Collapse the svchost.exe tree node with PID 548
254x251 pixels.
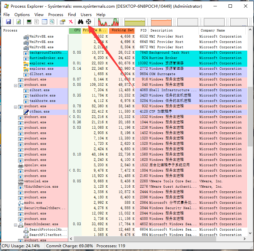coord(15,85)
